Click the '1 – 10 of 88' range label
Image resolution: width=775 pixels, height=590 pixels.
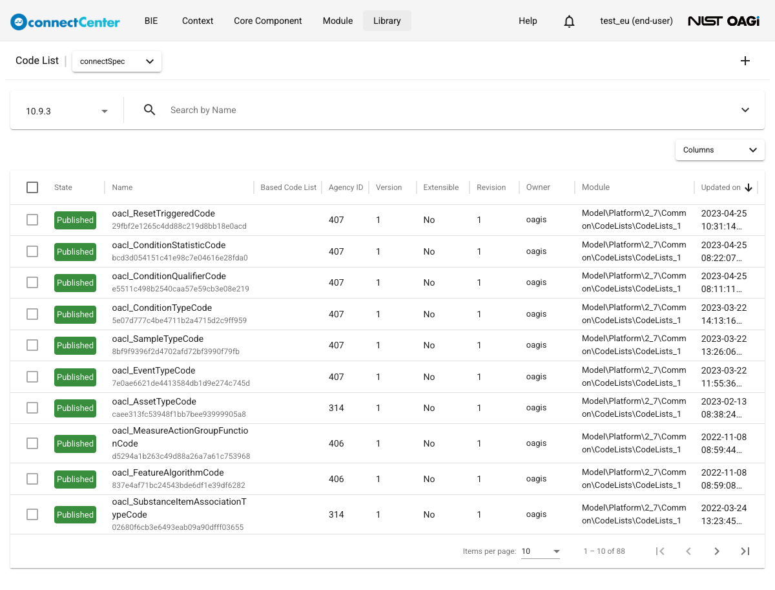[x=604, y=551]
